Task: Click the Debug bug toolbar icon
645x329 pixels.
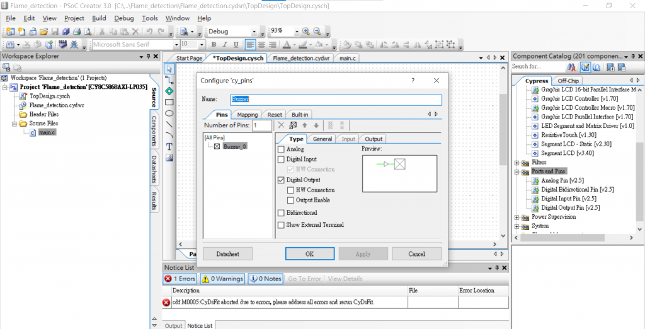Action: point(74,45)
